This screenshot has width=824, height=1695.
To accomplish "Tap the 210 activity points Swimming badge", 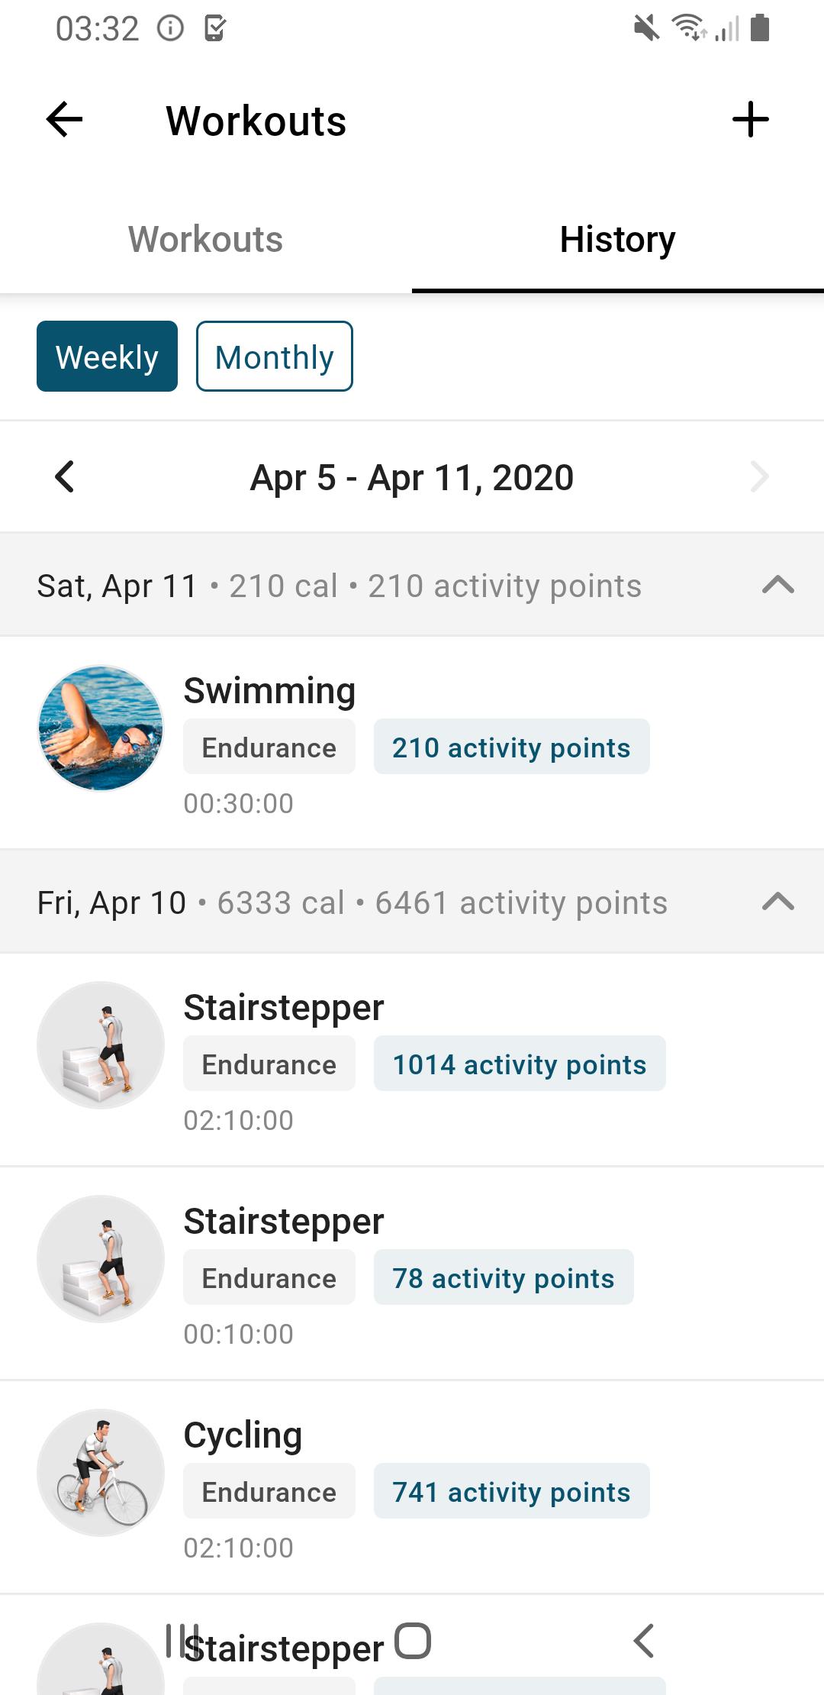I will 512,747.
